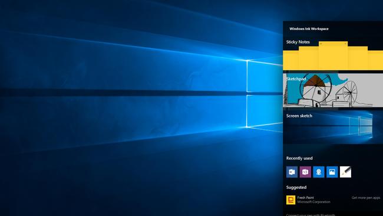Select the rightmost yellow sticky note

point(375,60)
